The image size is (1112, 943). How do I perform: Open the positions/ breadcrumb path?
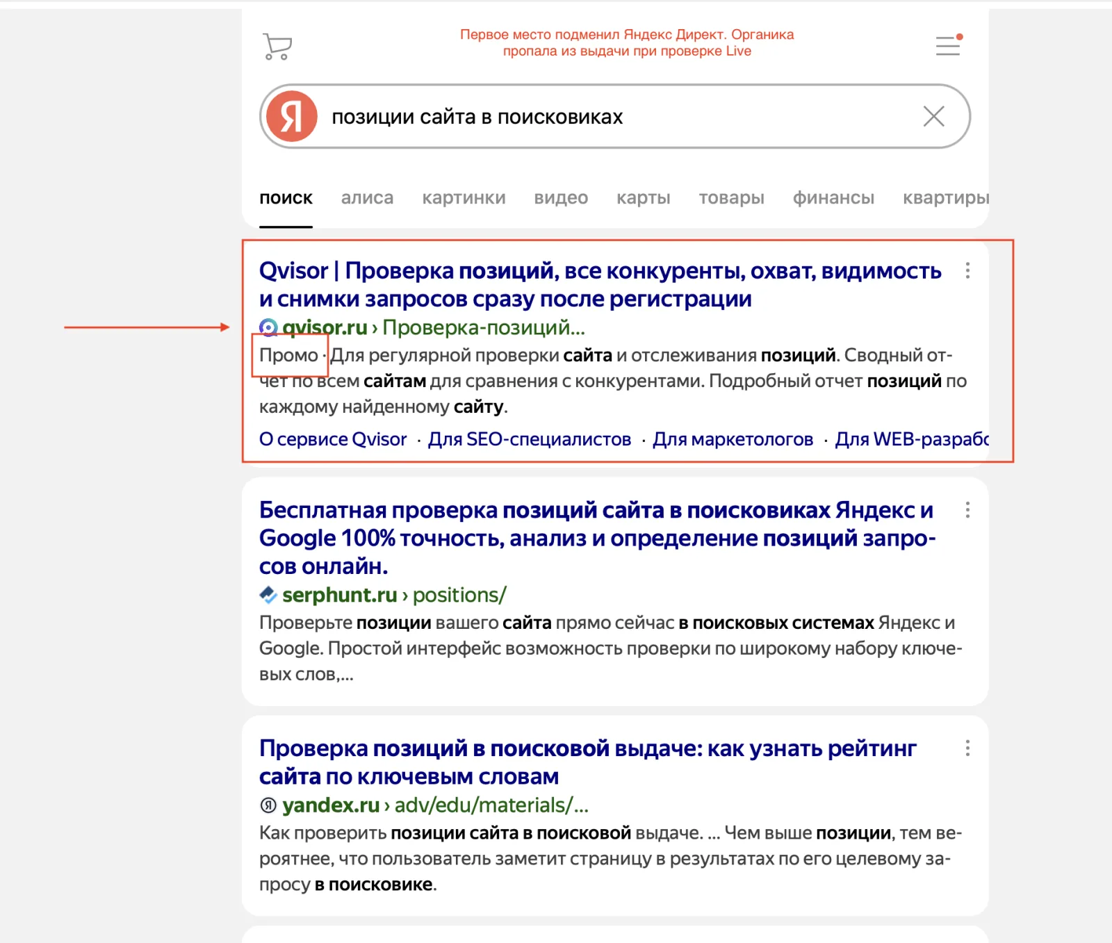pos(459,595)
